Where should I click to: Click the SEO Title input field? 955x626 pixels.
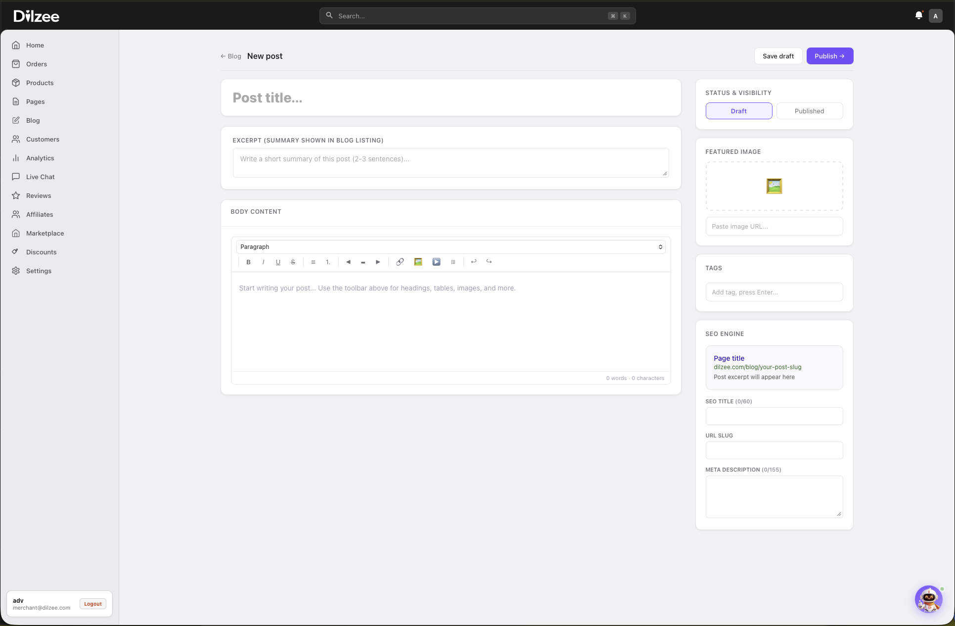coord(774,416)
